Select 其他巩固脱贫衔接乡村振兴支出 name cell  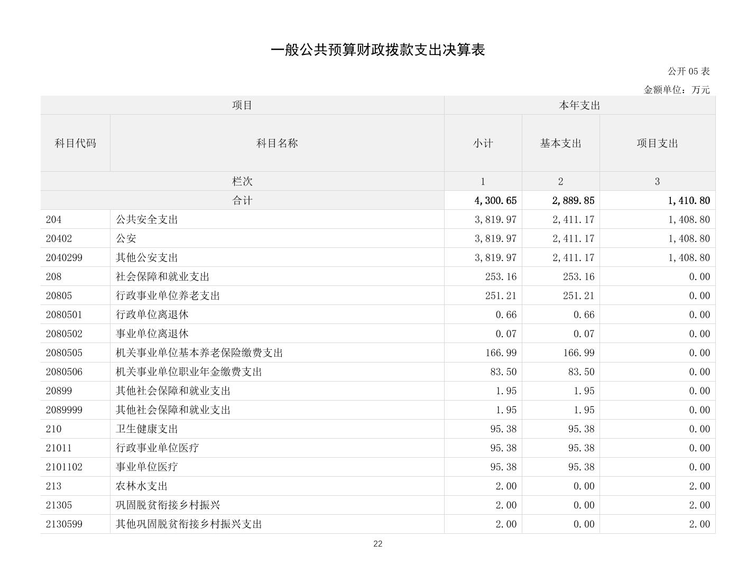(x=277, y=524)
